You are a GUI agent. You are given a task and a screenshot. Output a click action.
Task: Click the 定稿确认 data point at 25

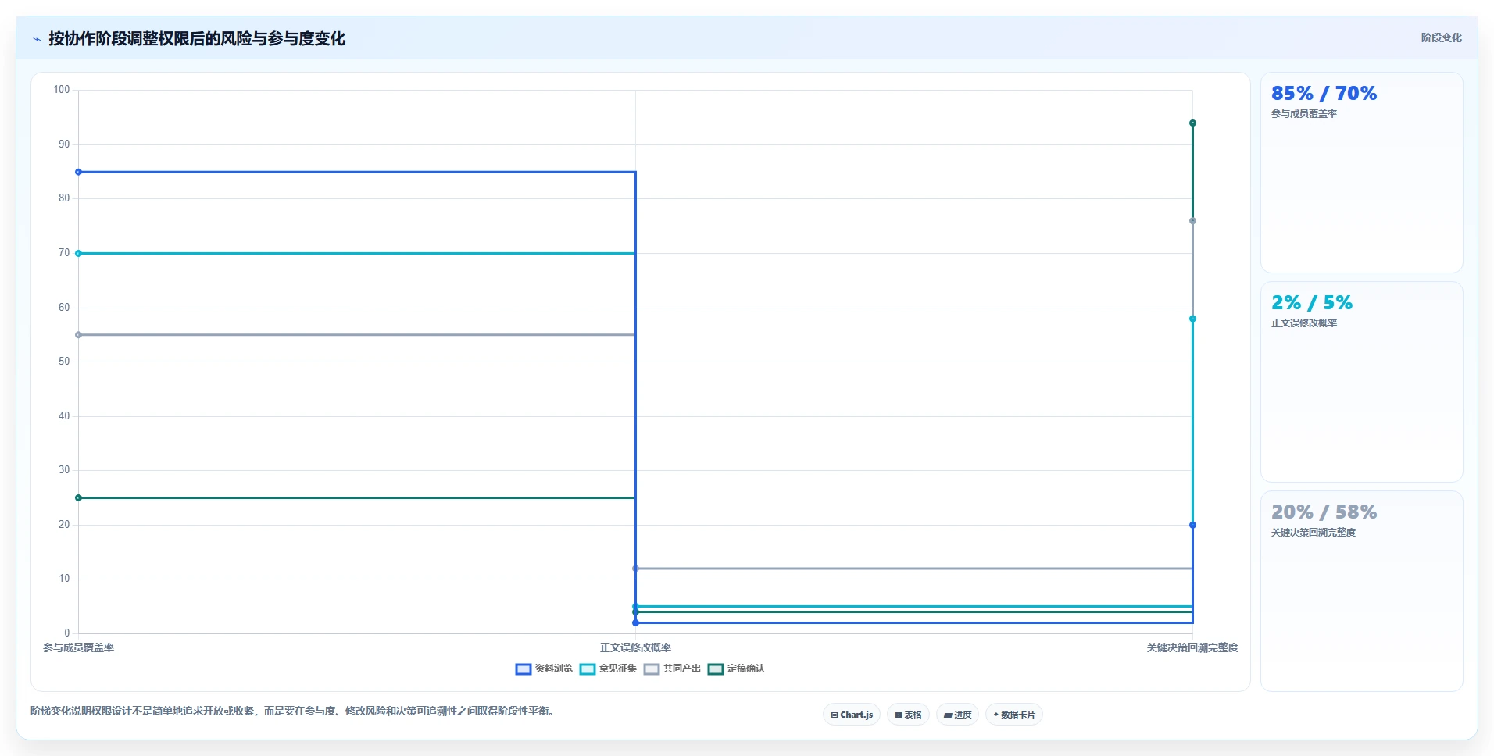[x=78, y=497]
